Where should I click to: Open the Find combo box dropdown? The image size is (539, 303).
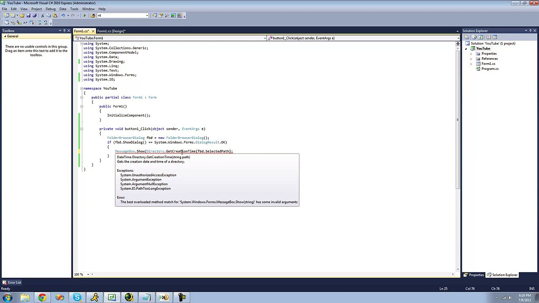click(147, 16)
